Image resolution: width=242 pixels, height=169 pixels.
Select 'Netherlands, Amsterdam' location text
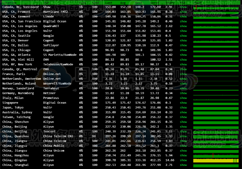coord(22,79)
